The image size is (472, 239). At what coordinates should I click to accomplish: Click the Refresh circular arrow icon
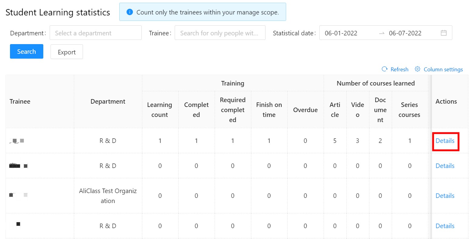coord(385,69)
